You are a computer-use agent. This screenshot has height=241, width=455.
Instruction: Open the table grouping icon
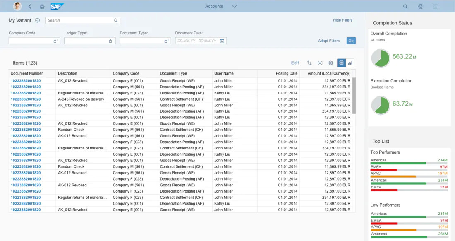pos(320,63)
